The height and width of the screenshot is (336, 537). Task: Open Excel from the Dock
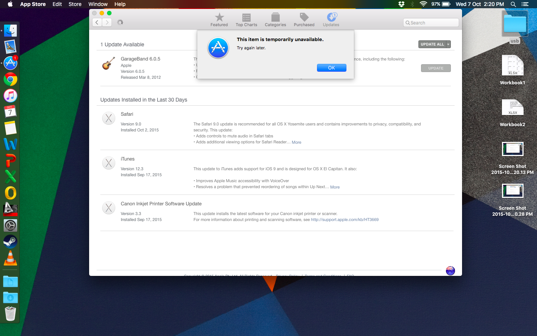10,177
